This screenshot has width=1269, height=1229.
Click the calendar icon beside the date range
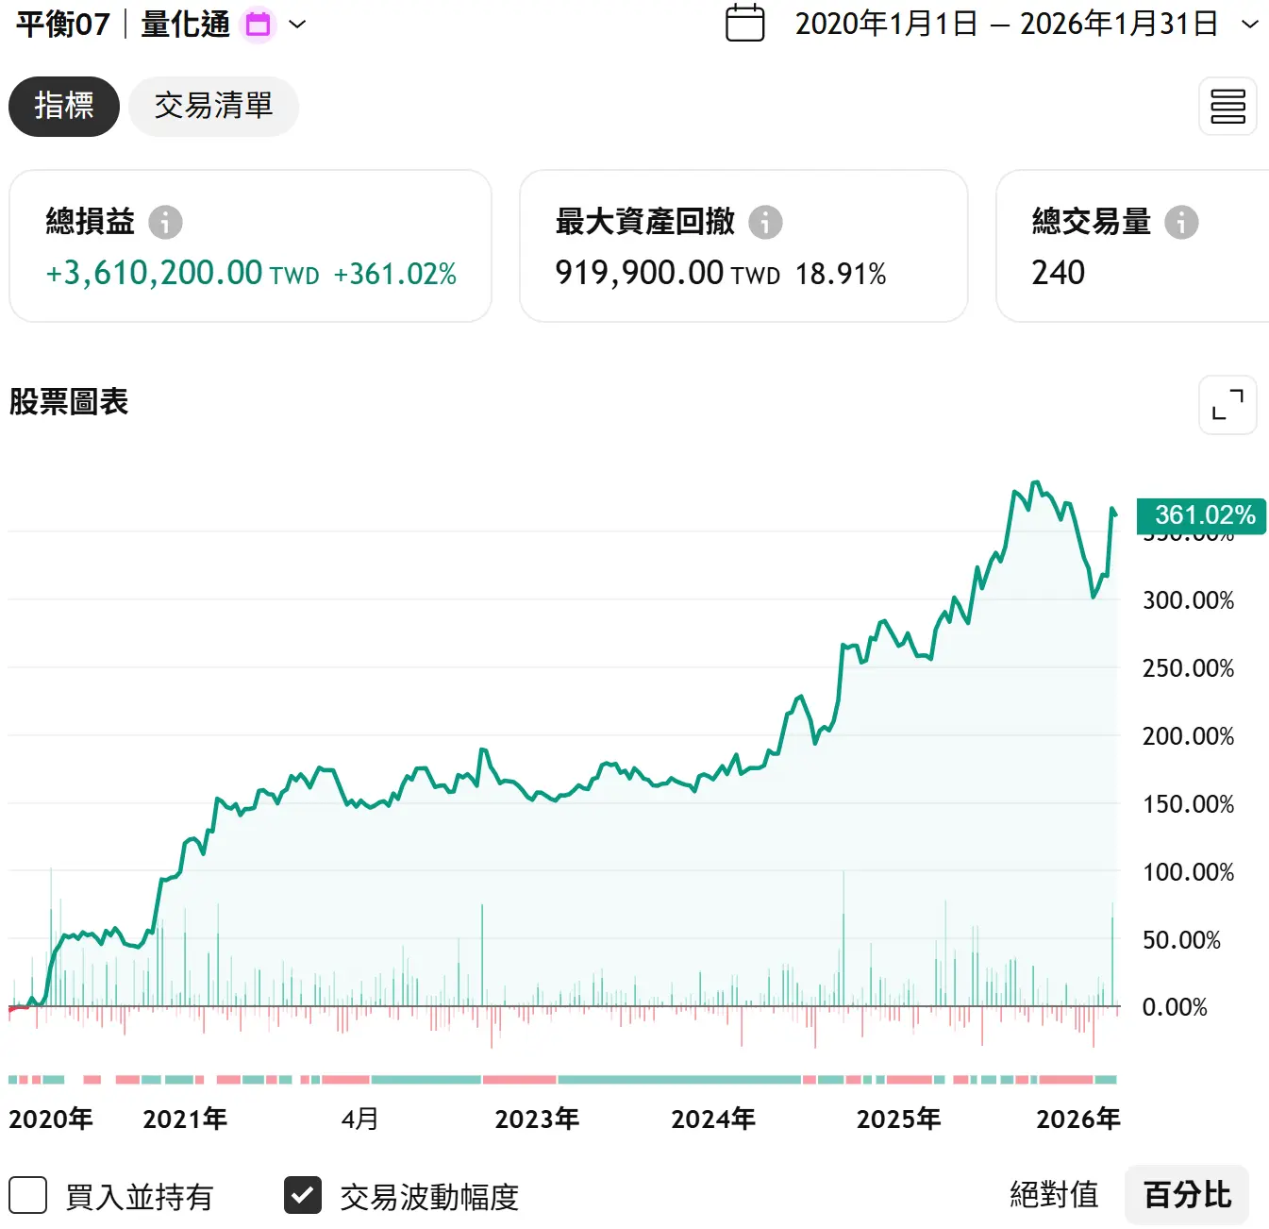point(744,24)
